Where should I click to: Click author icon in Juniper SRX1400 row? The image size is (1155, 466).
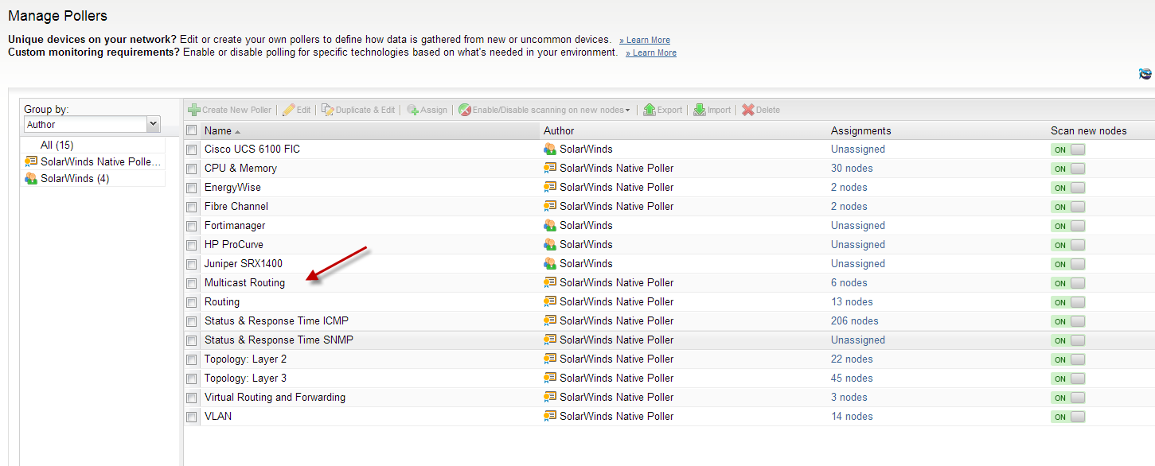[x=550, y=263]
